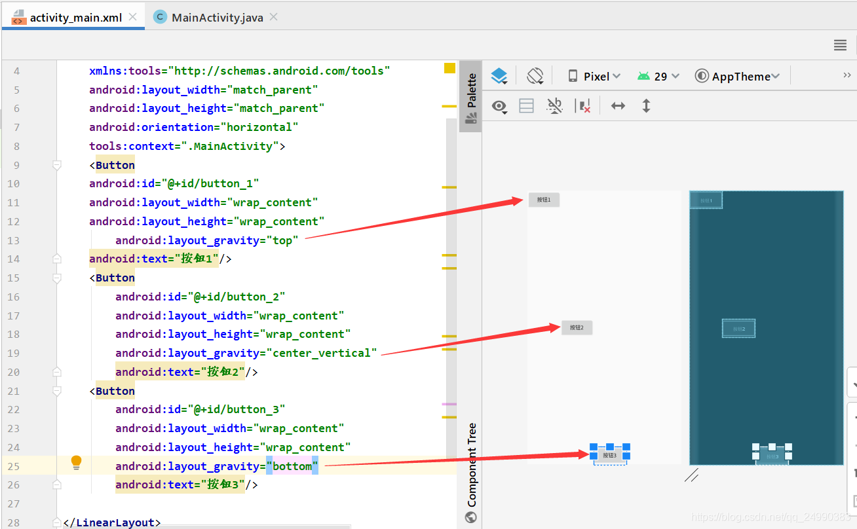Show hidden toolbar items via the double chevron
Image resolution: width=857 pixels, height=529 pixels.
click(847, 75)
